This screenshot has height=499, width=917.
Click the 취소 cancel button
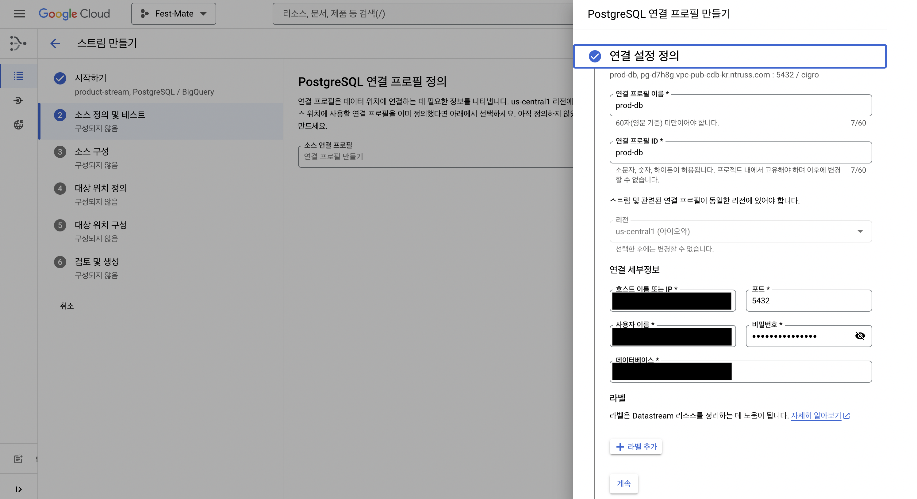[x=67, y=306]
